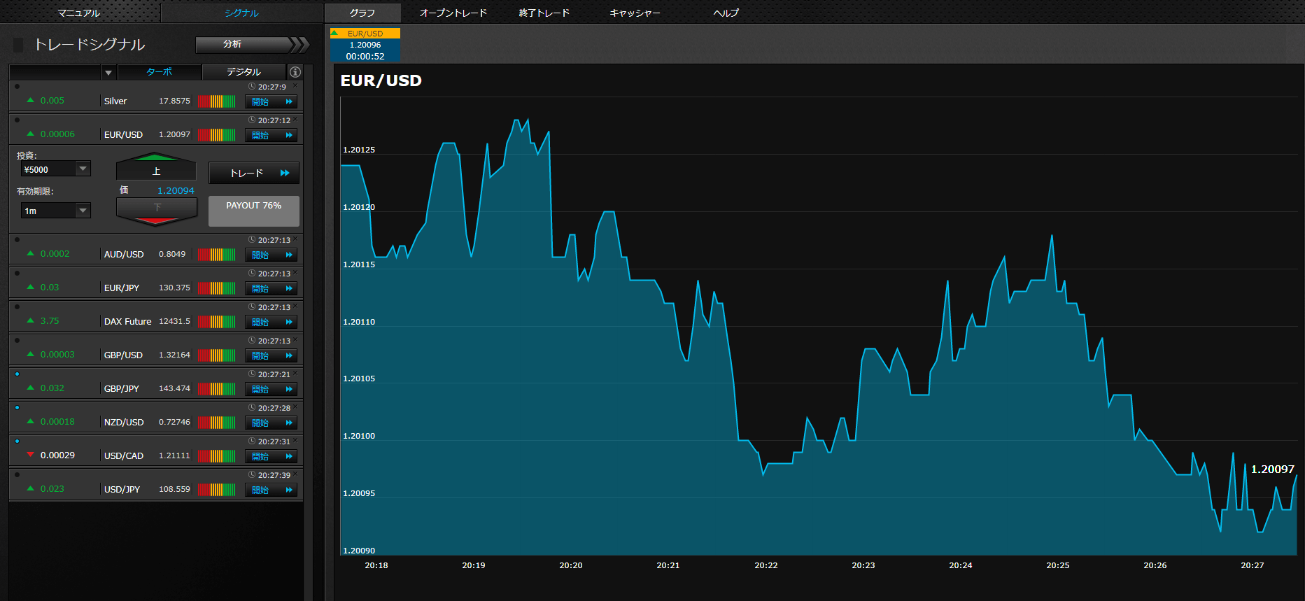Click the AUD/USD asset name
This screenshot has height=601, width=1305.
coord(124,254)
